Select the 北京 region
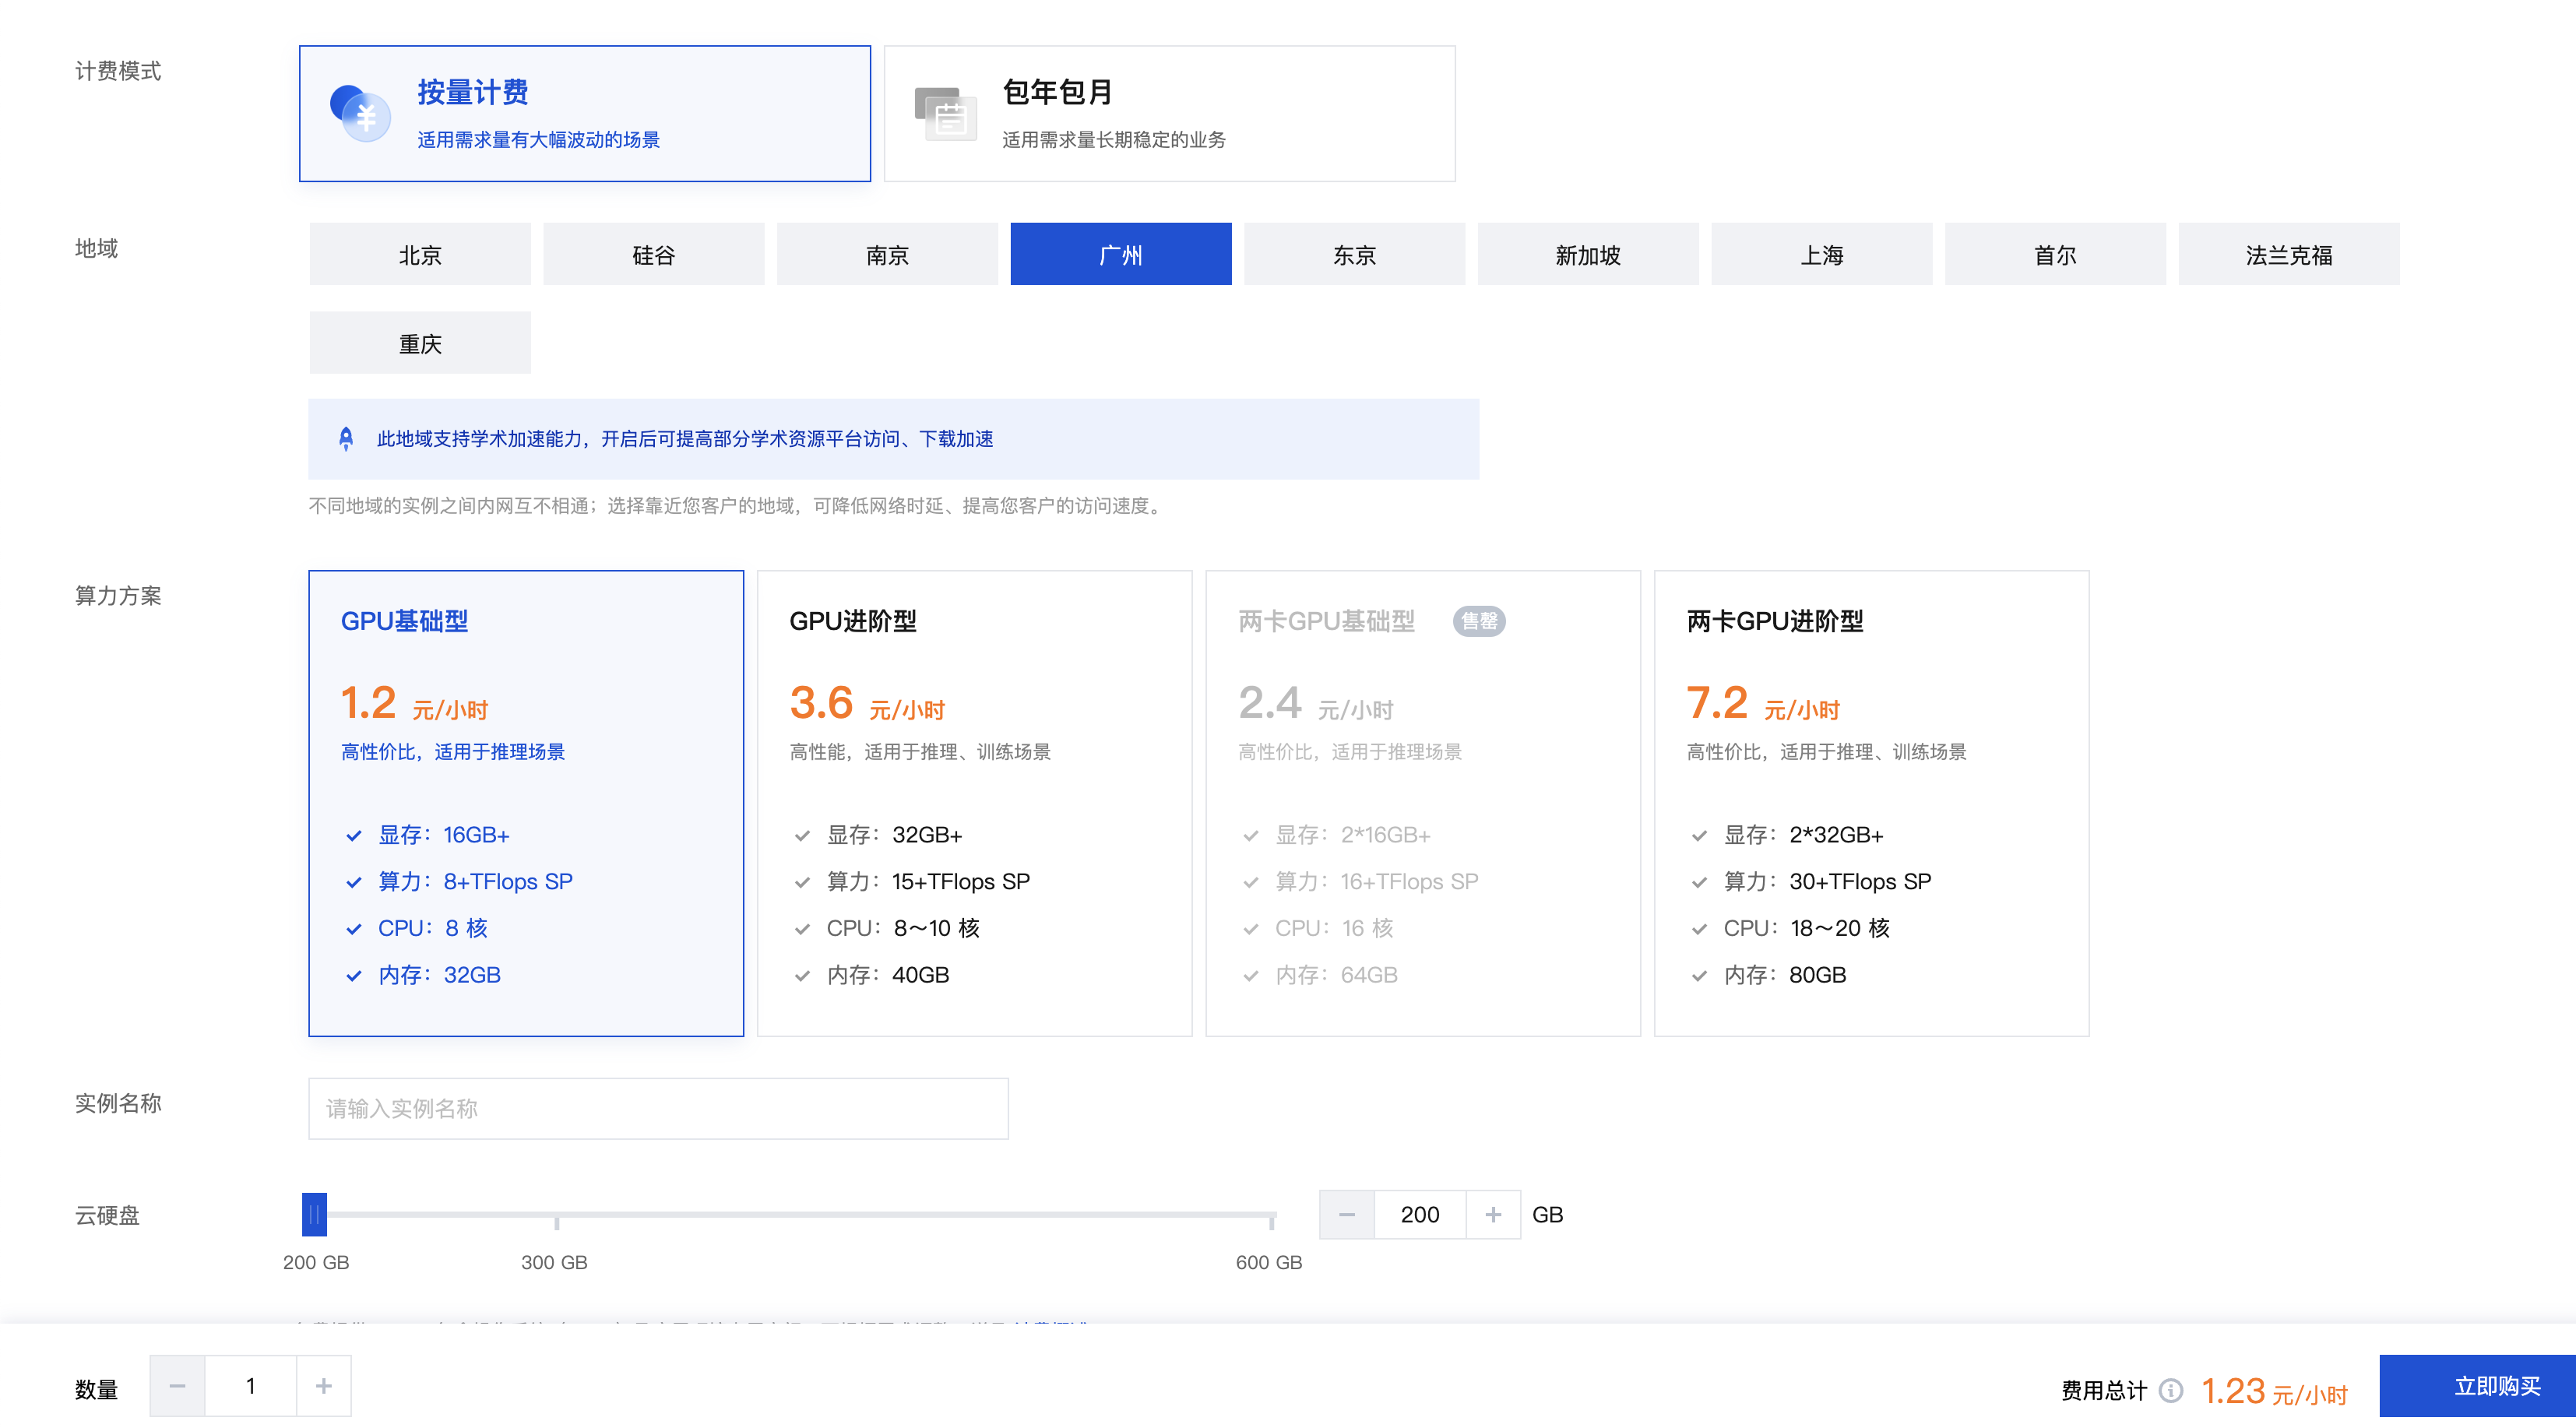Screen dimensions: 2576x1428 click(x=420, y=255)
